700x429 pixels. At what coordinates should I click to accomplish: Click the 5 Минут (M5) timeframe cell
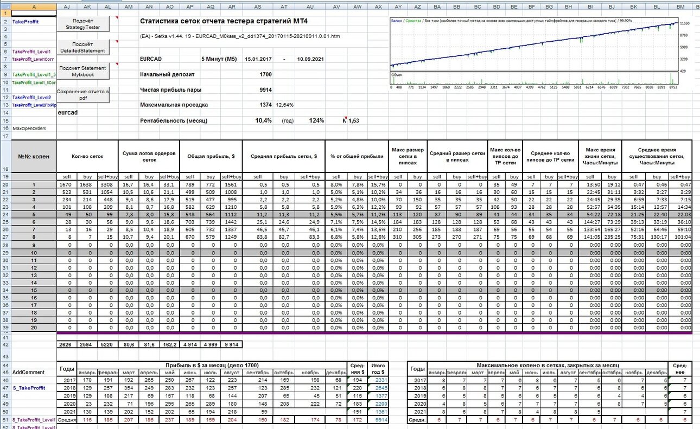219,59
